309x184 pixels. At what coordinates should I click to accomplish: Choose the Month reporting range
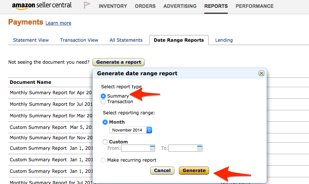[x=105, y=122]
